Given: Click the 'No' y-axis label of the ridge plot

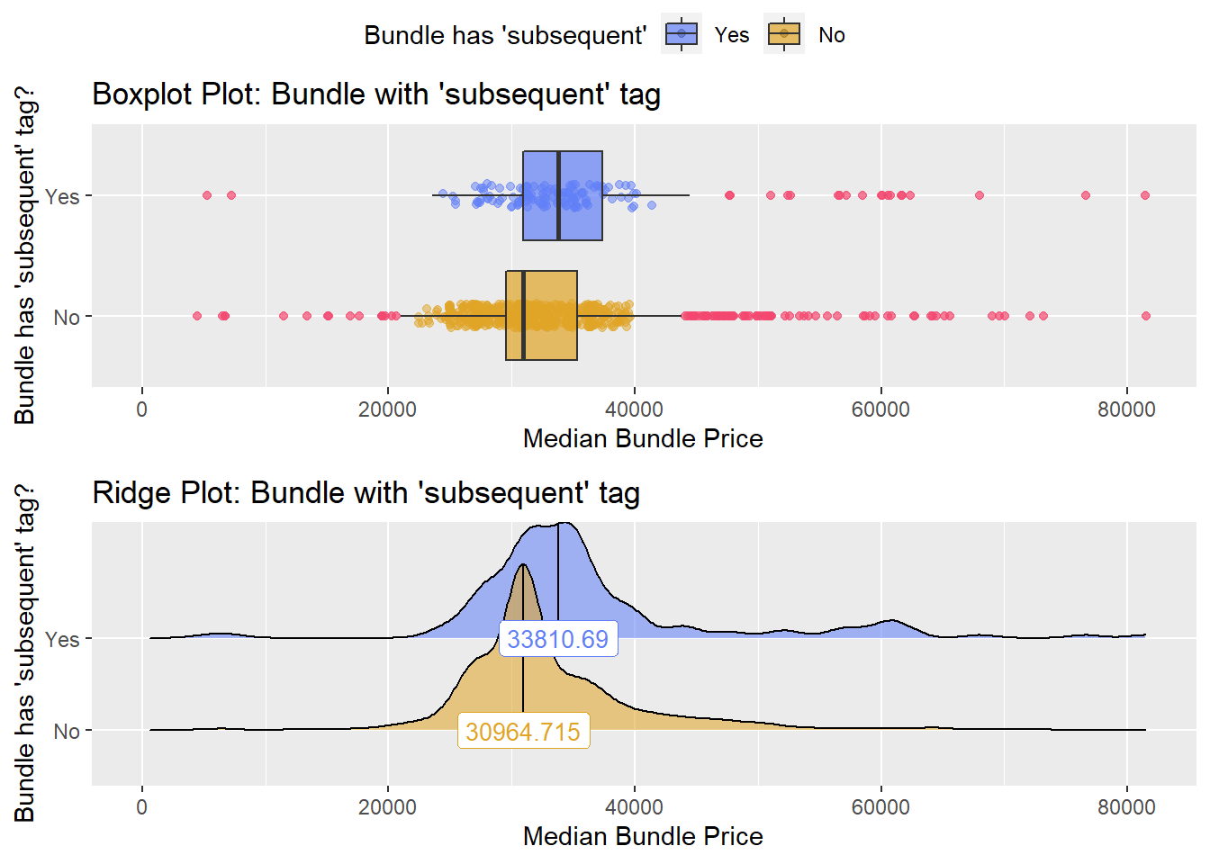Looking at the screenshot, I should 67,731.
